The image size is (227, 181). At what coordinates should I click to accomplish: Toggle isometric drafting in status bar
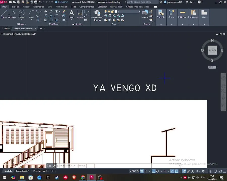click(x=165, y=171)
